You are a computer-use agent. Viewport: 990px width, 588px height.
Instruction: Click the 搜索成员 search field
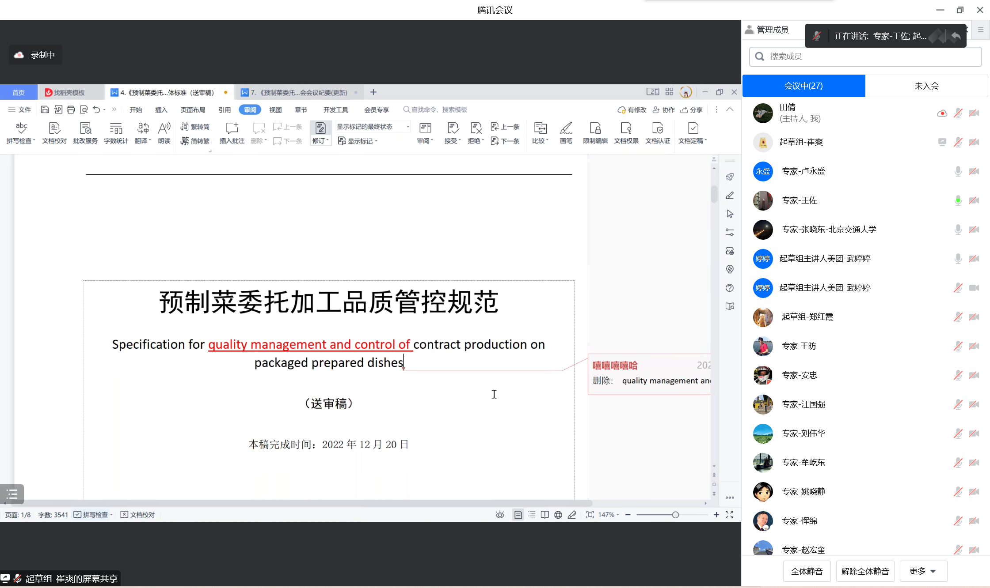(x=866, y=57)
